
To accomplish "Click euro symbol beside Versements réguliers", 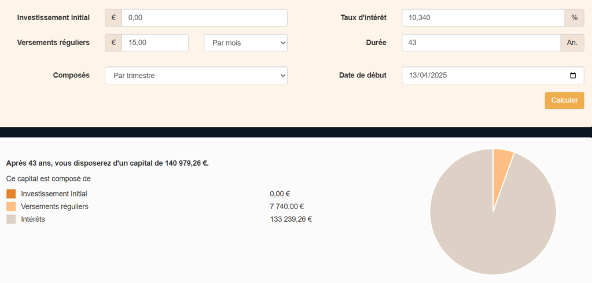I will click(113, 43).
